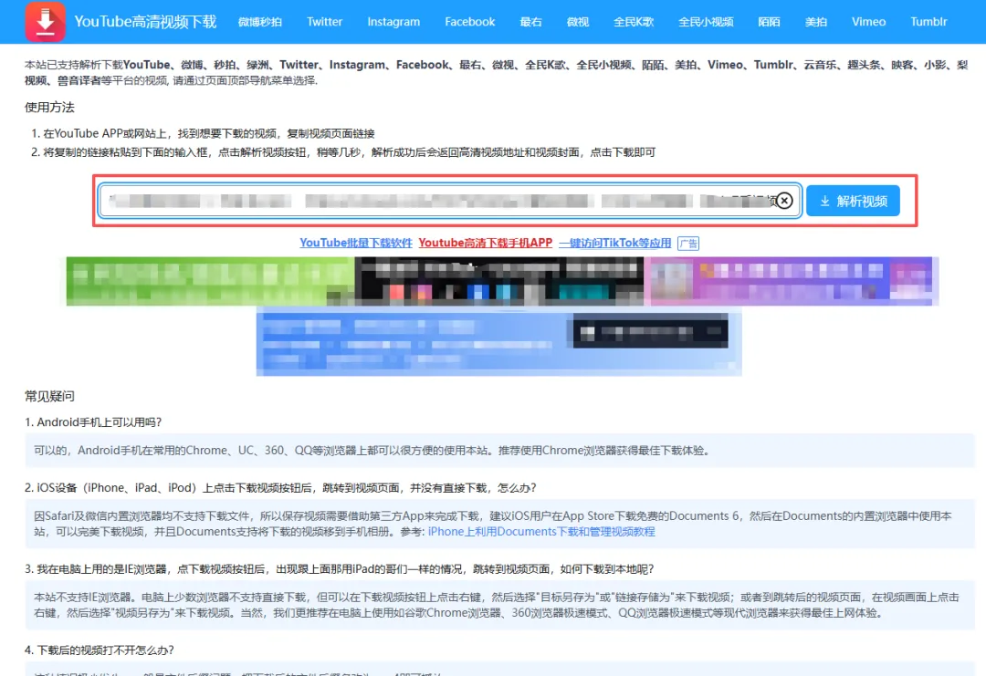Screen dimensions: 986x676
Task: Open Youtube高清下载手机APP link
Action: point(486,243)
